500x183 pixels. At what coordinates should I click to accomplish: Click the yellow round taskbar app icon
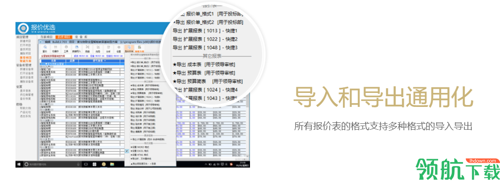(x=104, y=164)
